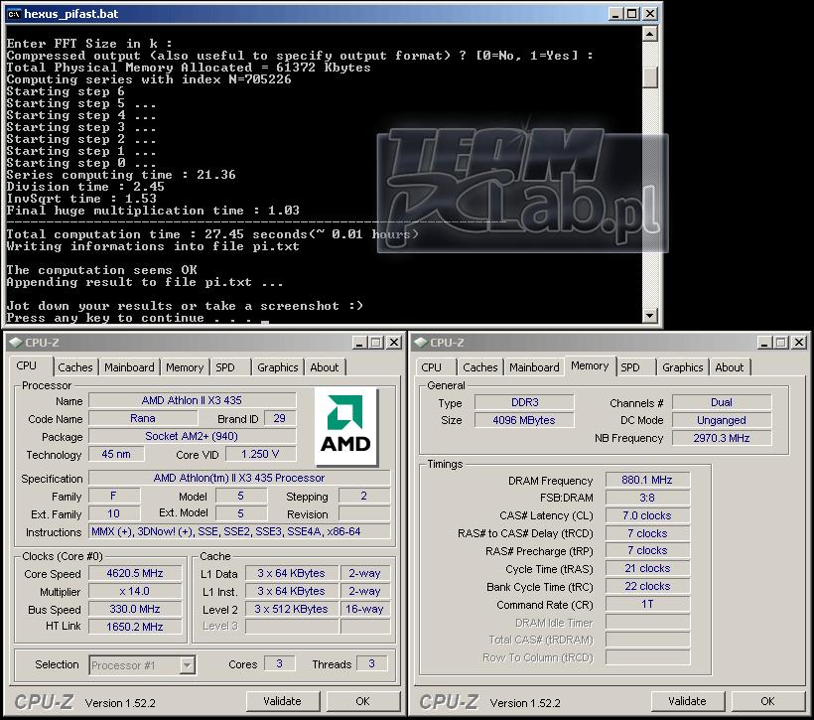
Task: Minimize the hexus_pifast.bat console window
Action: click(x=615, y=14)
